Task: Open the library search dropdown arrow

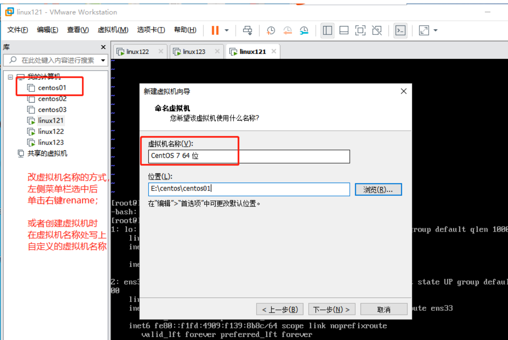Action: (103, 60)
